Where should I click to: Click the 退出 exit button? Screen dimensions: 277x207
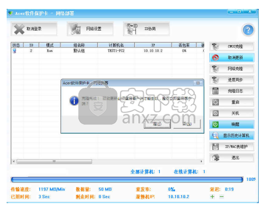pyautogui.click(x=231, y=158)
